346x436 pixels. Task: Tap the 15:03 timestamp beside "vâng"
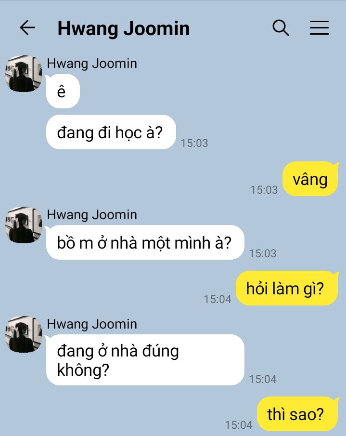pos(264,190)
